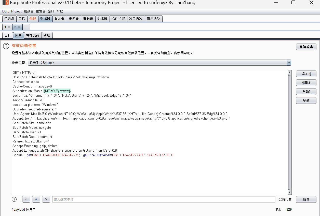The width and height of the screenshot is (320, 216).
Task: Click the 自动§ button
Action: click(306, 92)
